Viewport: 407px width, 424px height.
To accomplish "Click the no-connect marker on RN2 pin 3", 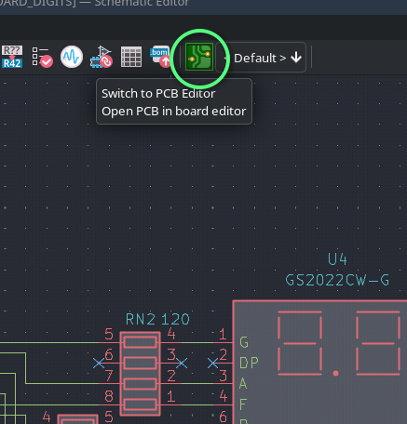I will click(x=182, y=363).
